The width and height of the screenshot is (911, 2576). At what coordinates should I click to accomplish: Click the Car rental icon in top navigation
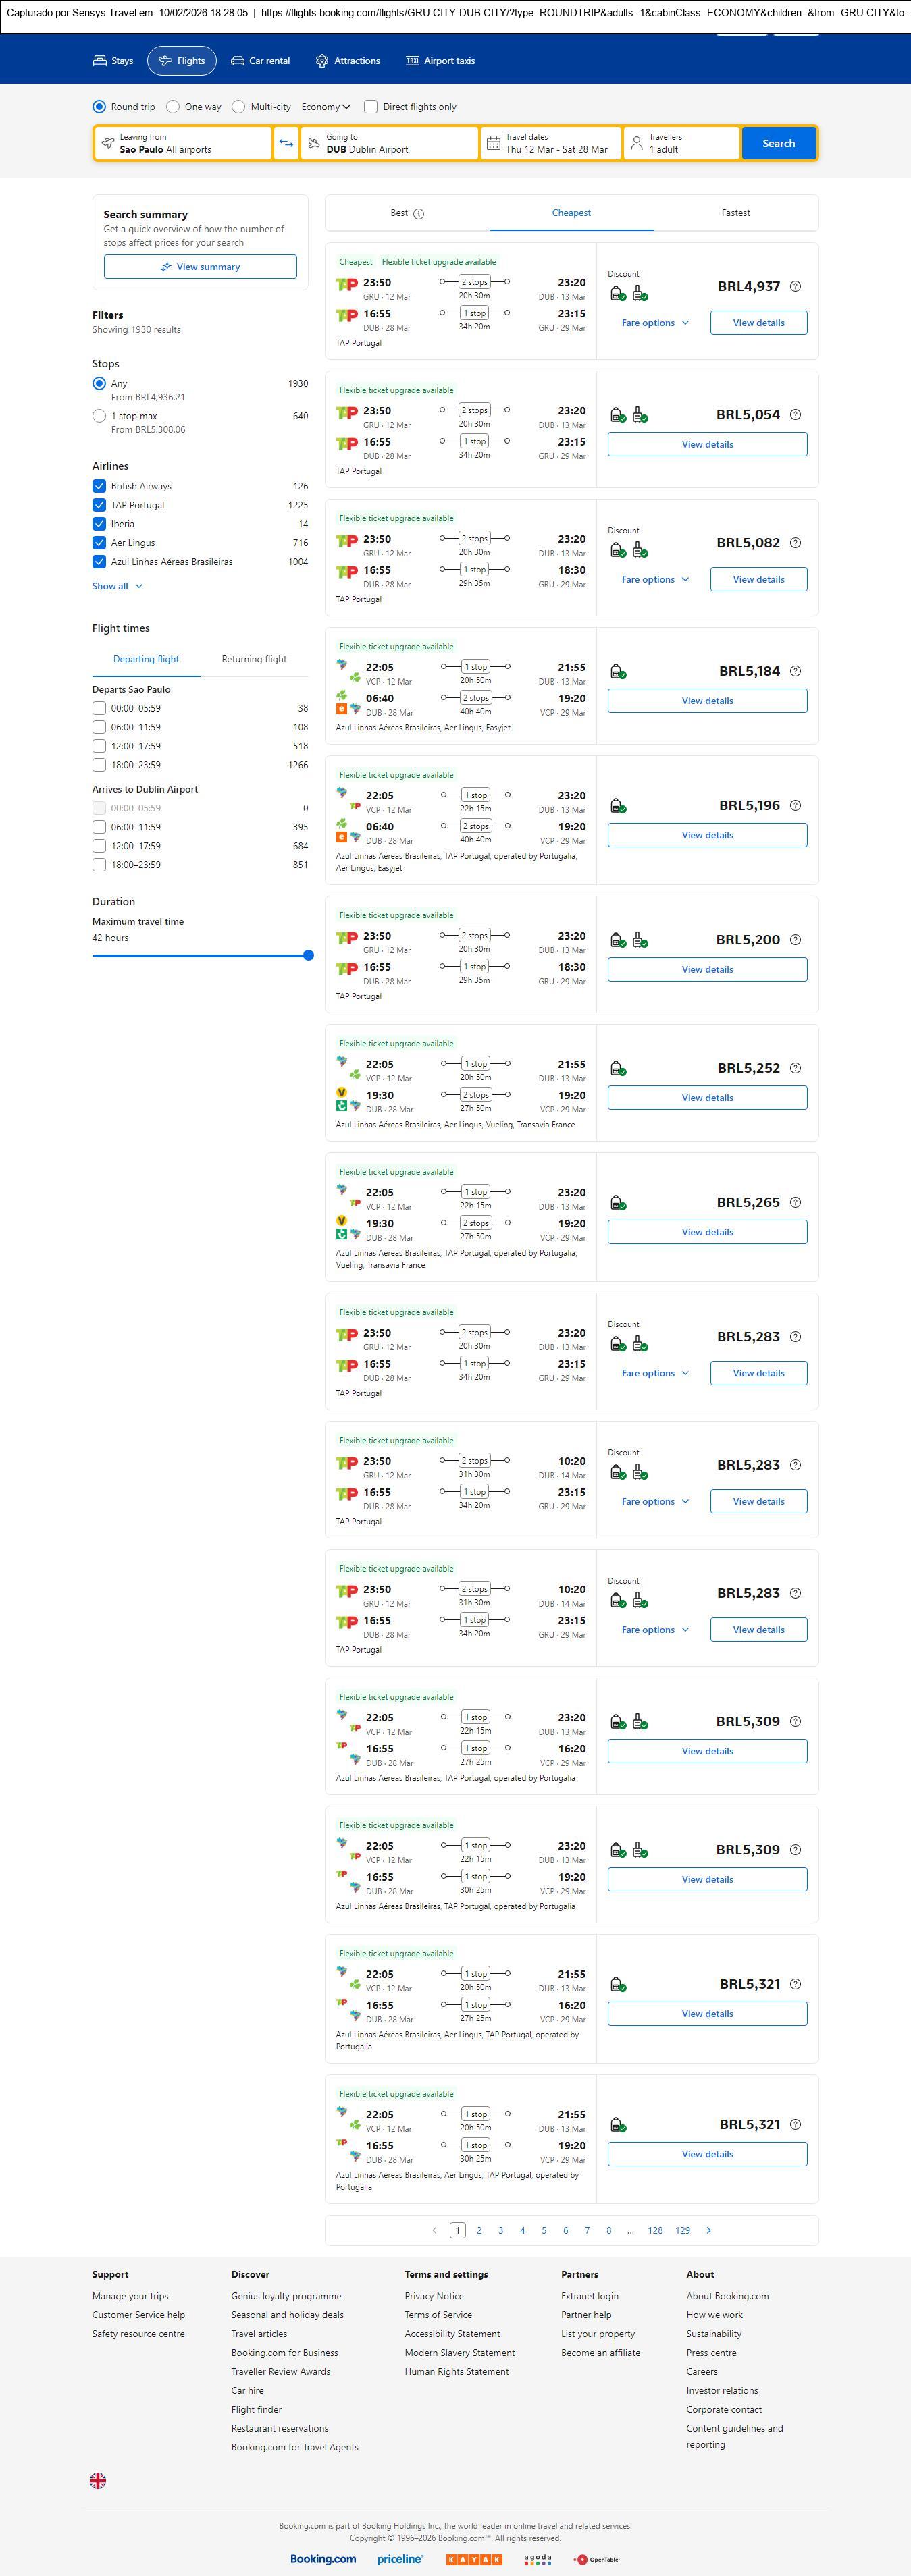238,61
